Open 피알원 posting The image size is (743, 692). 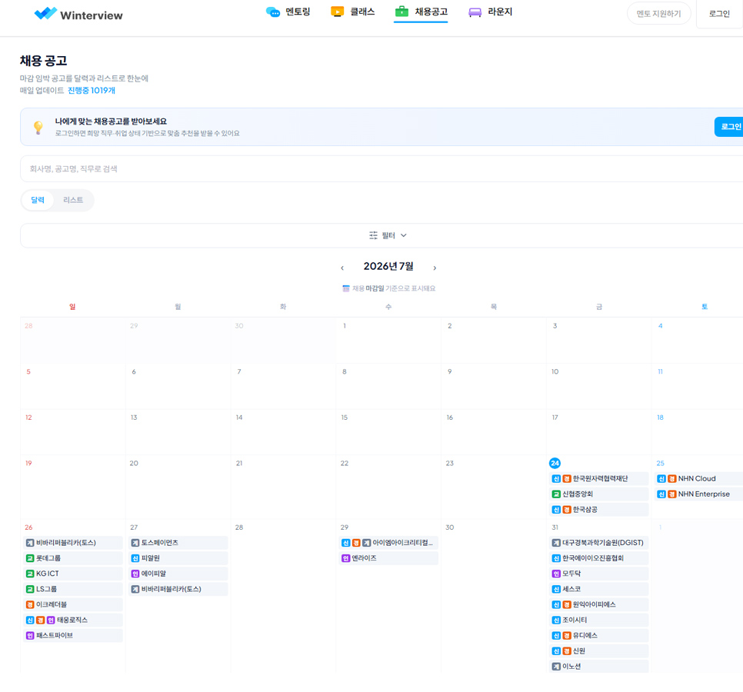[x=178, y=558]
